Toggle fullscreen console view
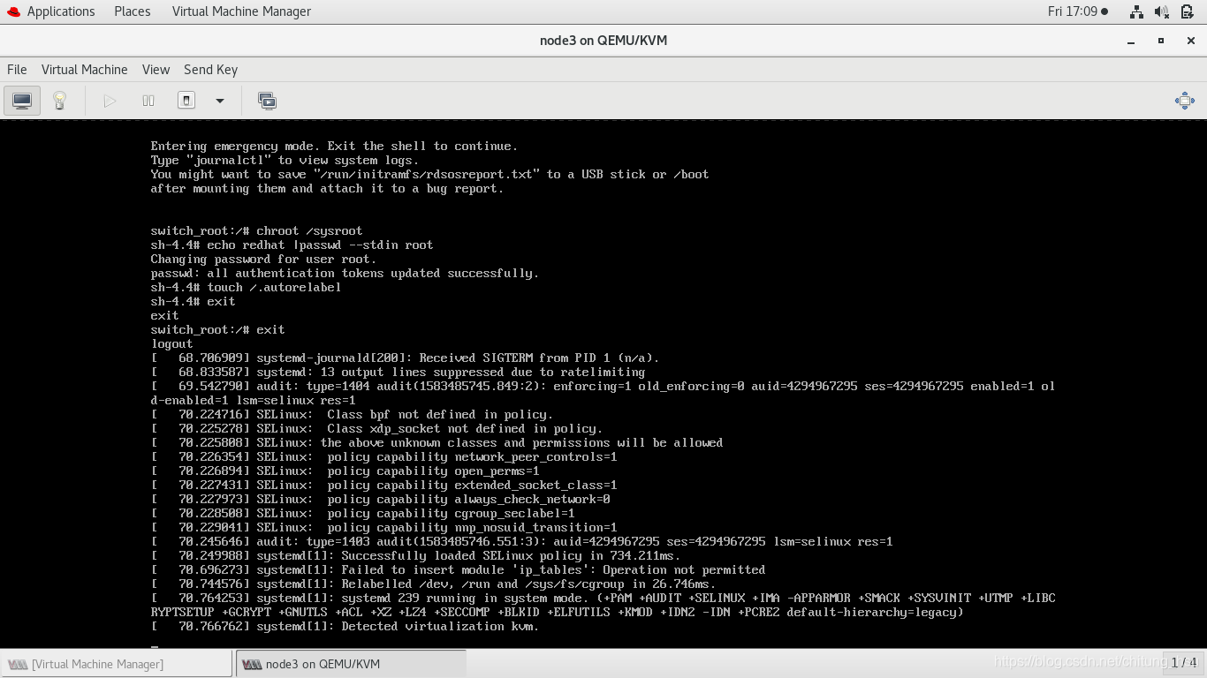 1185,101
